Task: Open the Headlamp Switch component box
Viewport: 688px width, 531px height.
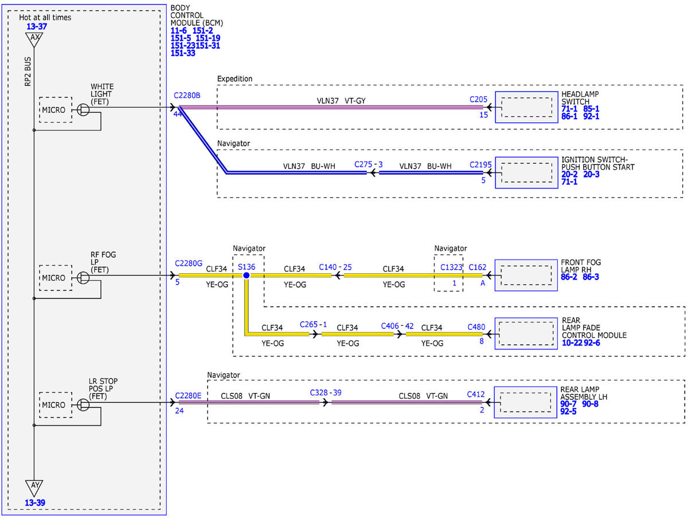Action: pyautogui.click(x=526, y=107)
